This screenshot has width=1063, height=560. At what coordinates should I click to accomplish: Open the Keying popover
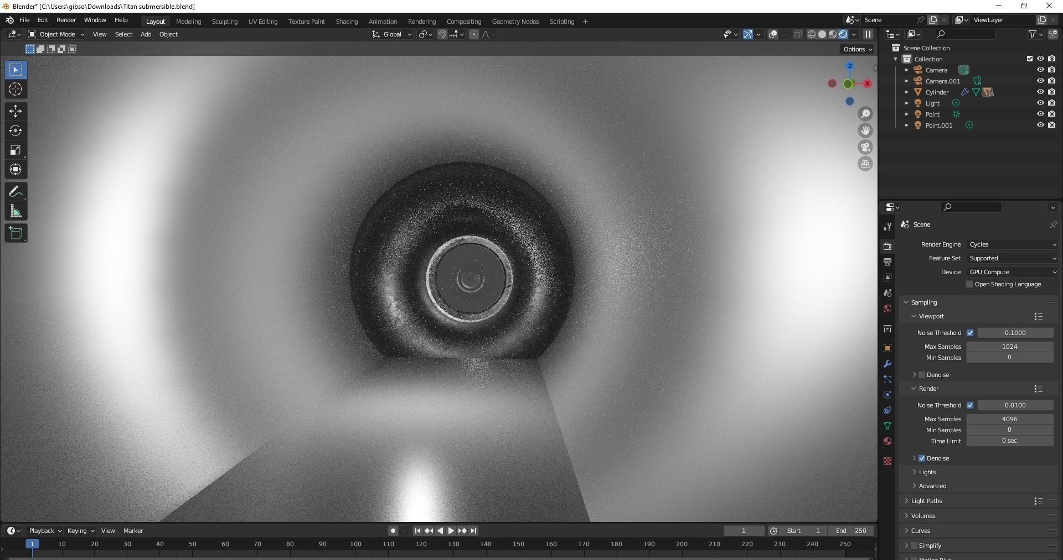(80, 531)
